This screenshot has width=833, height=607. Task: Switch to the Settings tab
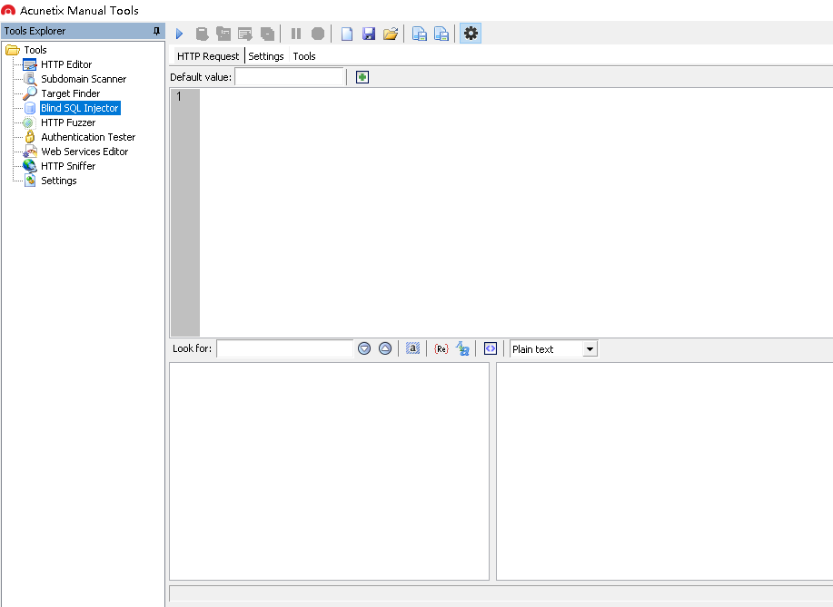point(266,56)
